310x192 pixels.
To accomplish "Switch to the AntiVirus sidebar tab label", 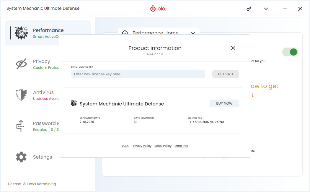I will point(43,92).
